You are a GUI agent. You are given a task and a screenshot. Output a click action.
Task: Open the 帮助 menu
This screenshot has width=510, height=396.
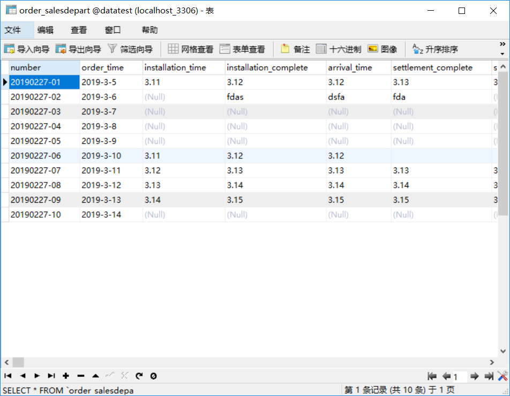pyautogui.click(x=149, y=30)
